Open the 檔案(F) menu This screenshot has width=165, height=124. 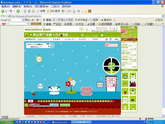[x=6, y=6]
